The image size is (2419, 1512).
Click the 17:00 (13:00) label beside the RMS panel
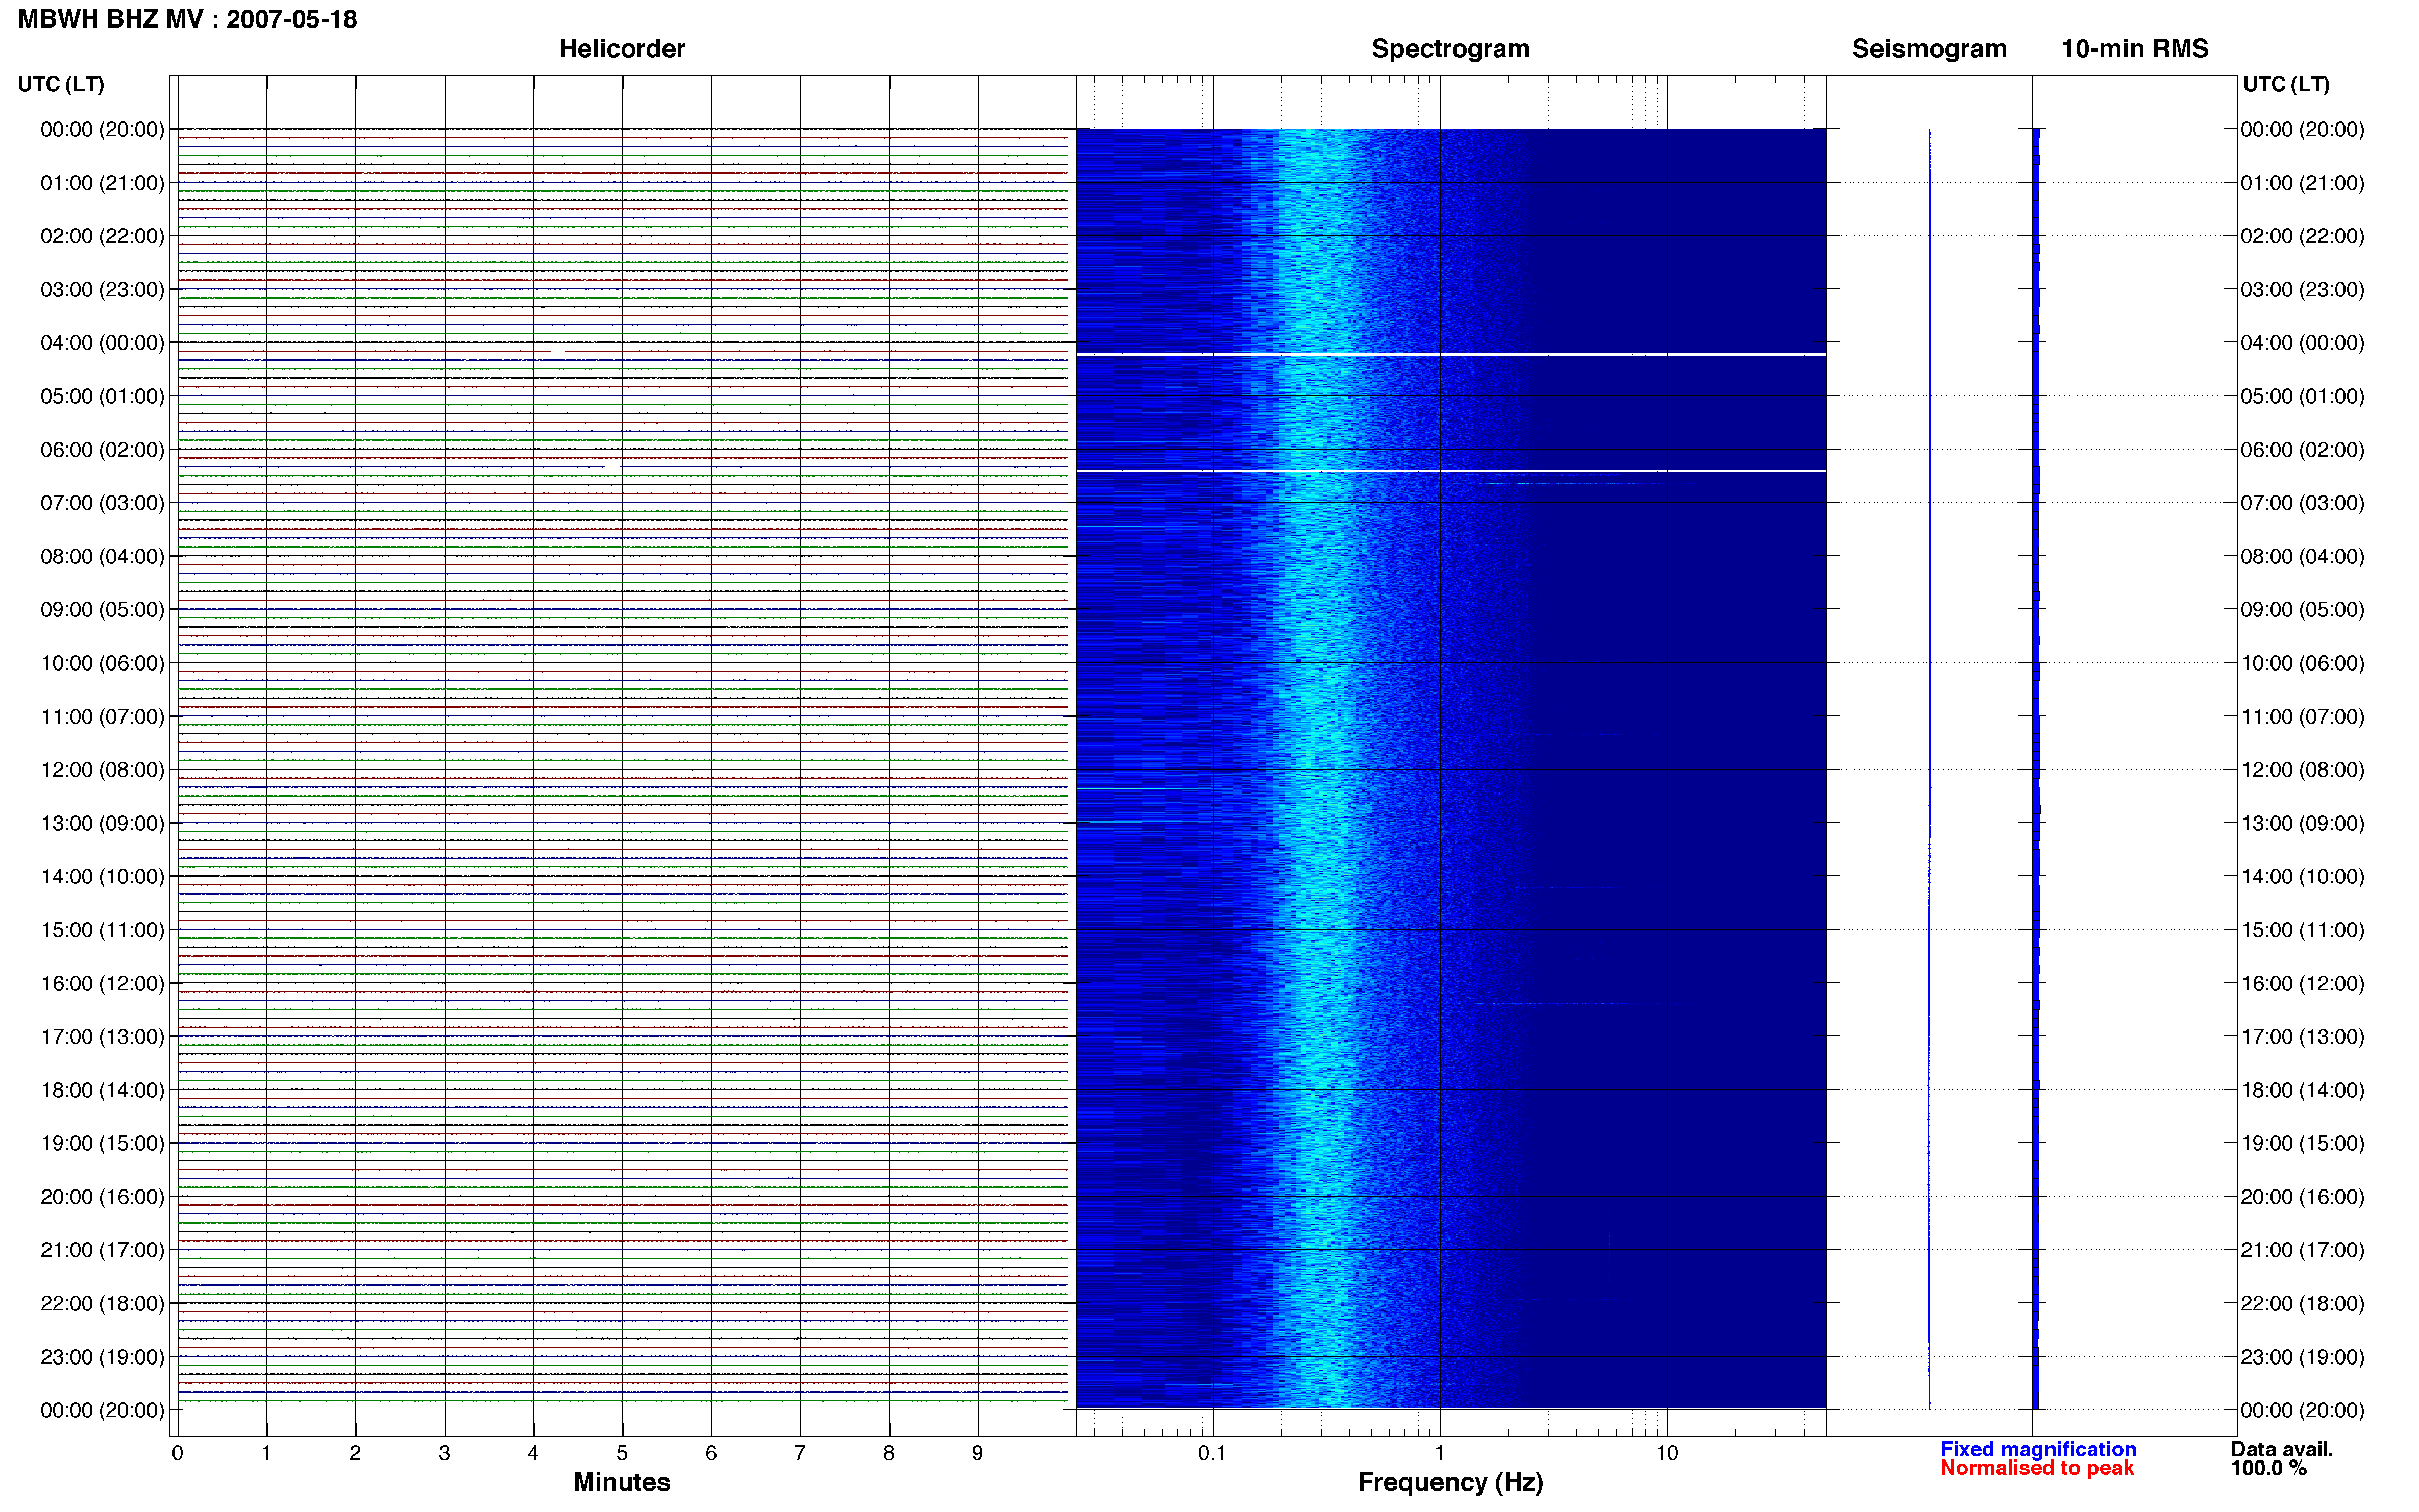click(x=2302, y=1037)
